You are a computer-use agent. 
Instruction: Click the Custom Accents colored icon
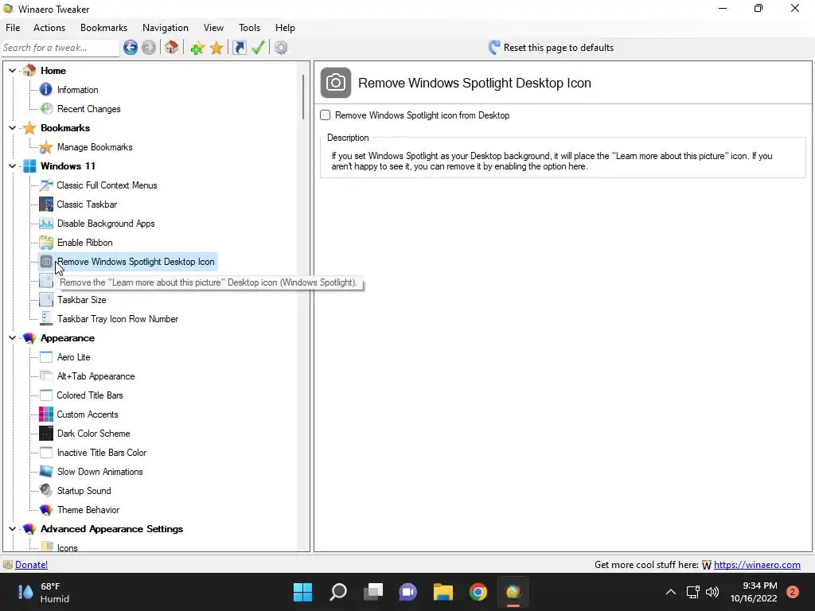coord(46,414)
